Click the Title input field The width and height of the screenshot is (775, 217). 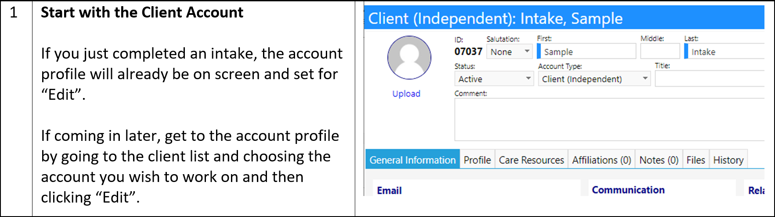tap(710, 79)
